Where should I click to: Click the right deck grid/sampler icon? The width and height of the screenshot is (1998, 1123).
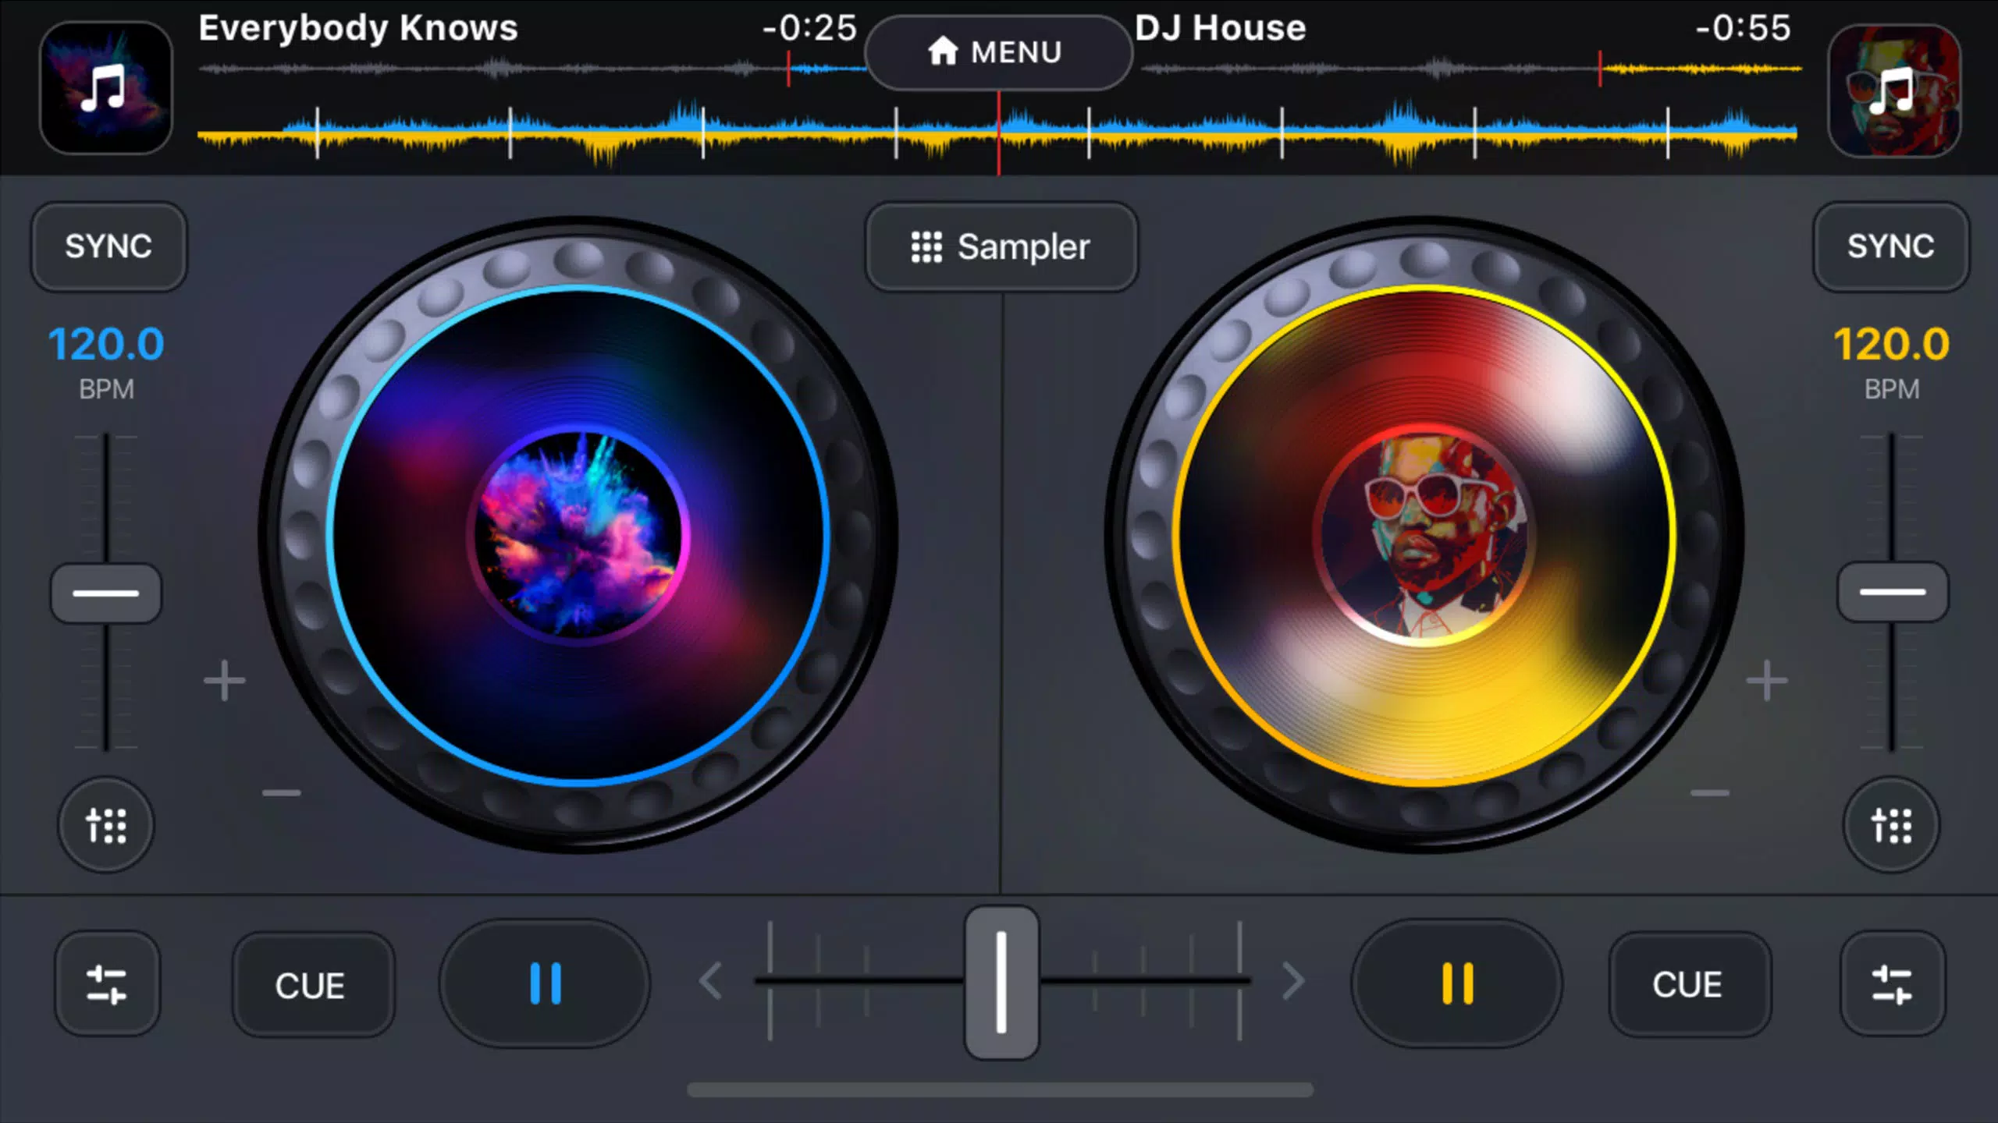pyautogui.click(x=1891, y=823)
